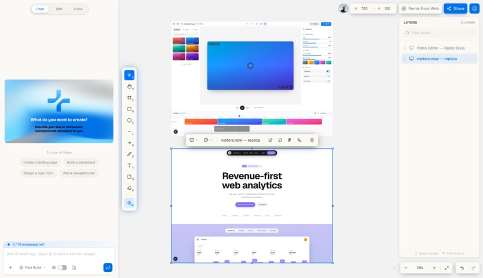Image resolution: width=483 pixels, height=278 pixels.
Task: Switch to the Edit tab
Action: (x=59, y=9)
